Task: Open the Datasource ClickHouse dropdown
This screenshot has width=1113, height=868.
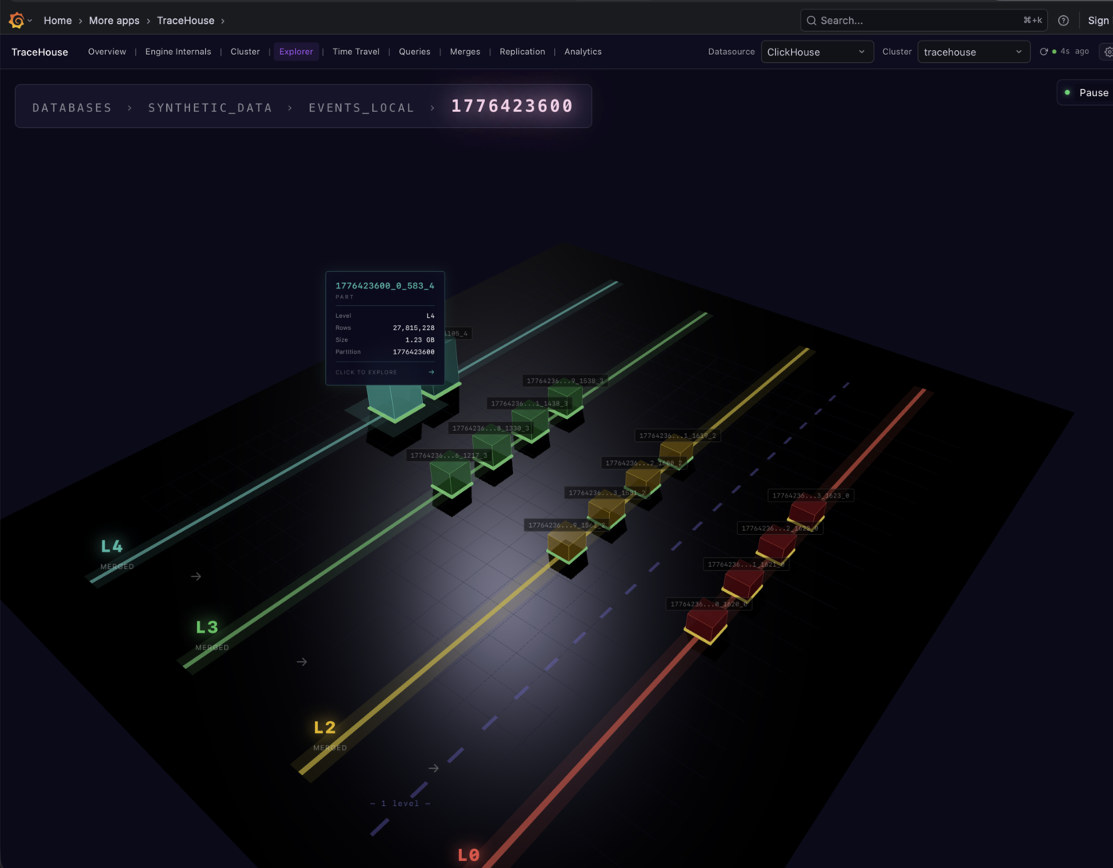Action: [816, 52]
